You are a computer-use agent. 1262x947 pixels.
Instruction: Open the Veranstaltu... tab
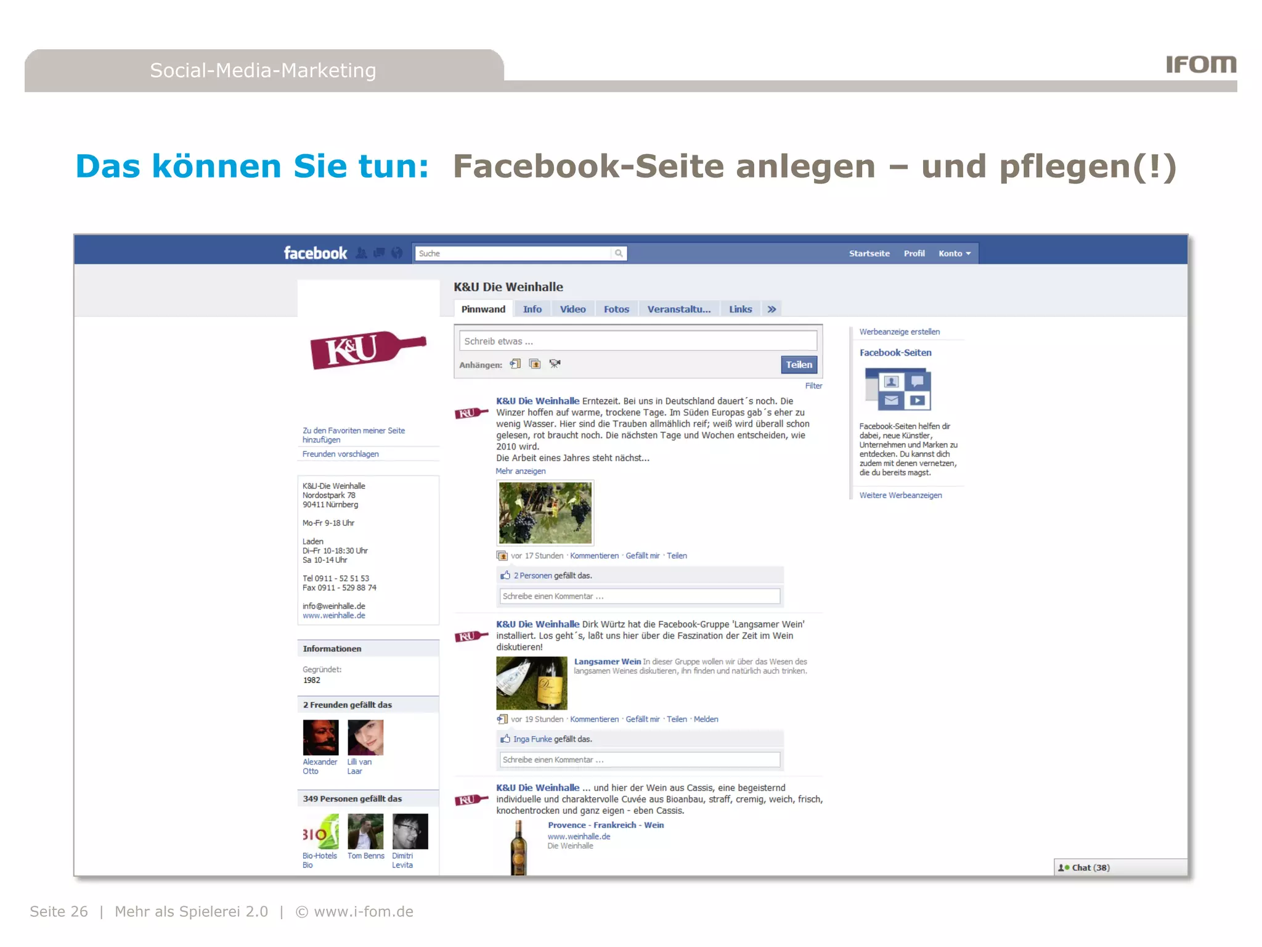click(678, 309)
